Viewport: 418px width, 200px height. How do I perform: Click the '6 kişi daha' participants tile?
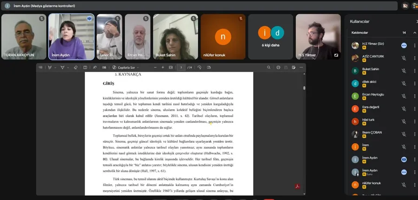270,36
